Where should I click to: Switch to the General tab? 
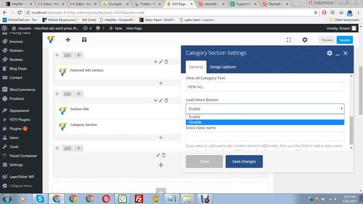click(196, 67)
